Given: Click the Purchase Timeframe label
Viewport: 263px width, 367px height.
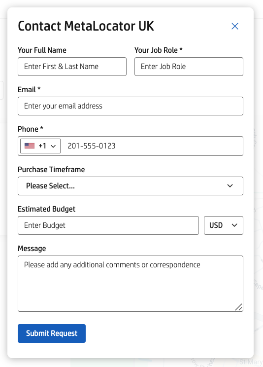Looking at the screenshot, I should point(51,170).
